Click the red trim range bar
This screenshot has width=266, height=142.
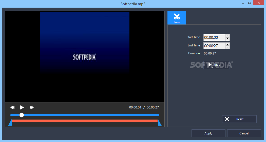click(85, 121)
